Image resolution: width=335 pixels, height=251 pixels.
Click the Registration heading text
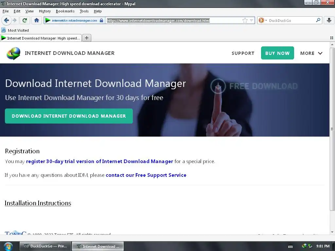coord(22,151)
